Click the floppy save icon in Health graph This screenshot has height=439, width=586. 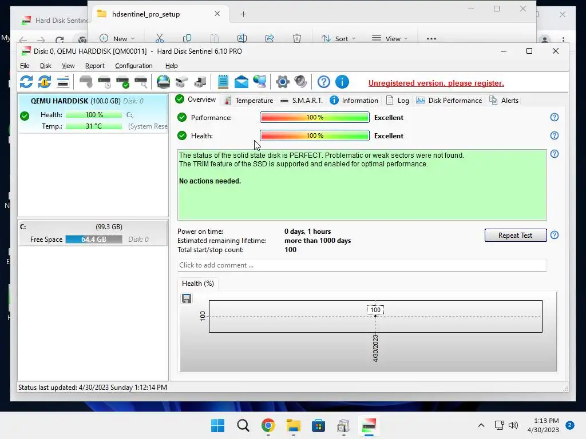click(187, 298)
